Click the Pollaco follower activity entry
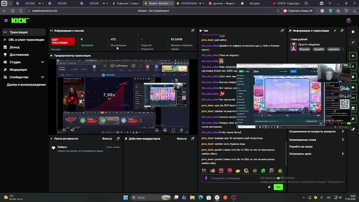 tap(86, 149)
